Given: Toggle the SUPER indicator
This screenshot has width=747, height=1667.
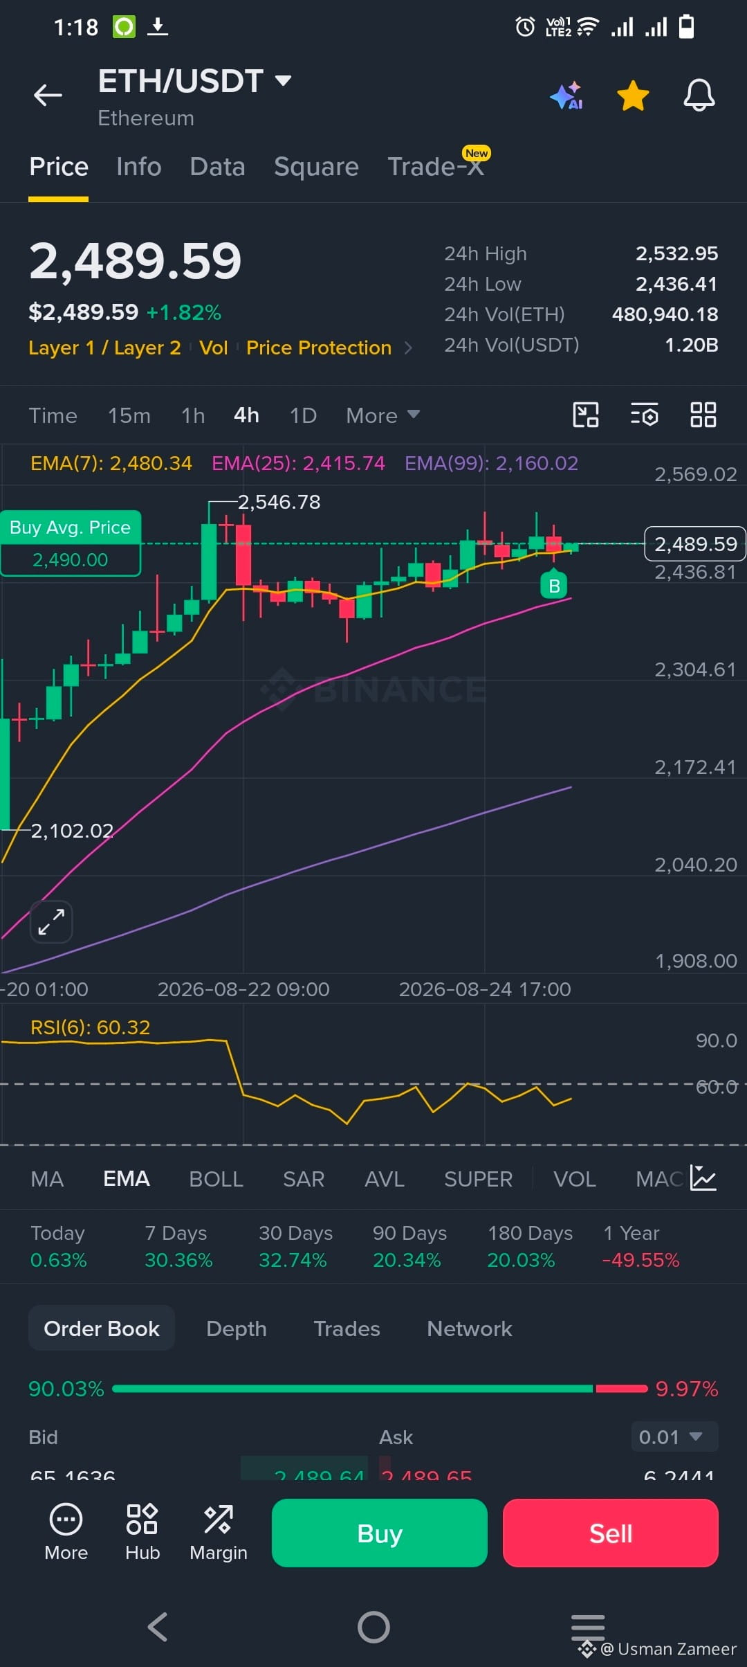Looking at the screenshot, I should coord(478,1179).
